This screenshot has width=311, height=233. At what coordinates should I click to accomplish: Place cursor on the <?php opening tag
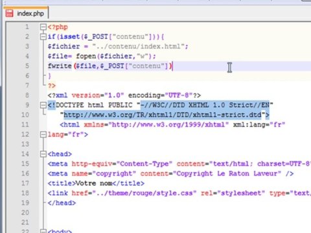tap(58, 27)
